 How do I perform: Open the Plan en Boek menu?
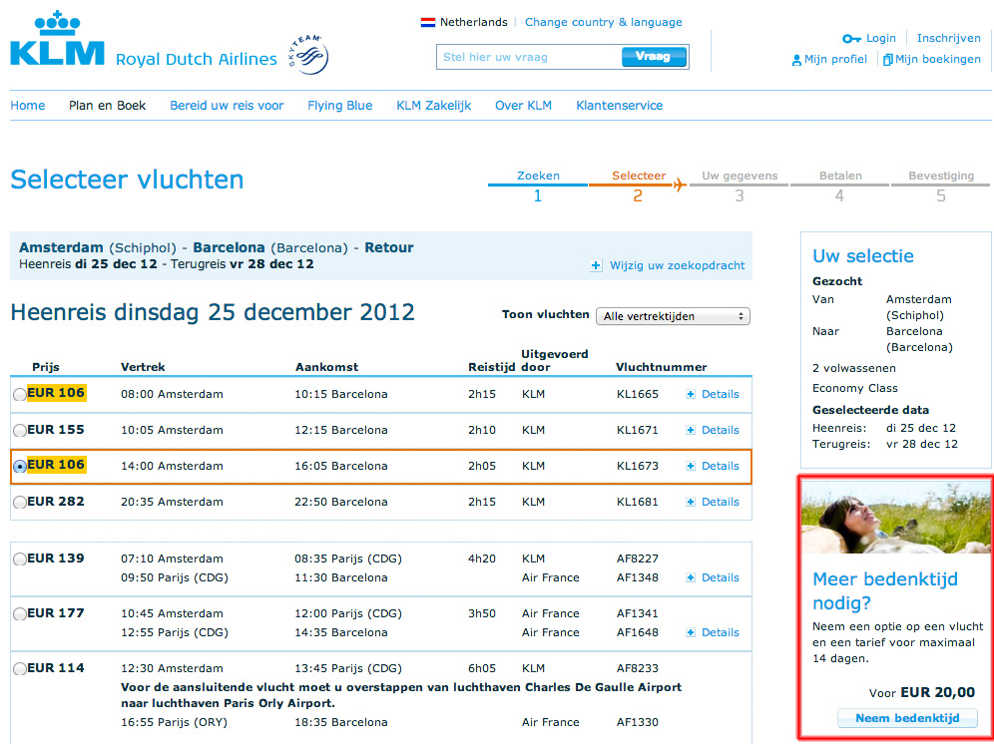pos(107,106)
